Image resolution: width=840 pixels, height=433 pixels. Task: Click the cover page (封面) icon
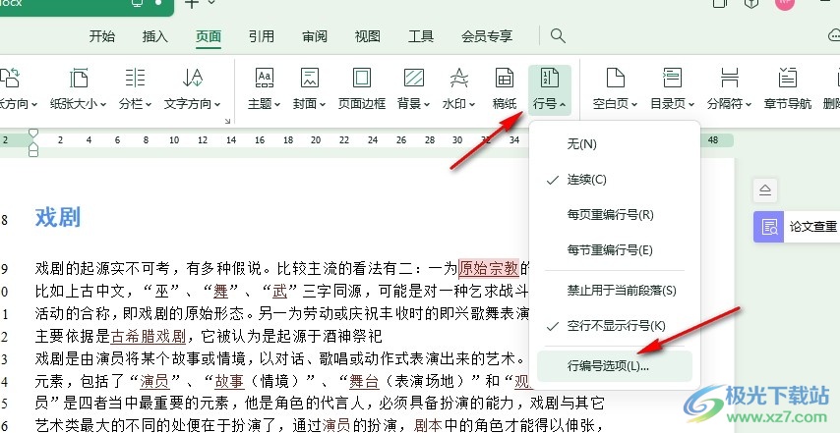tap(309, 78)
